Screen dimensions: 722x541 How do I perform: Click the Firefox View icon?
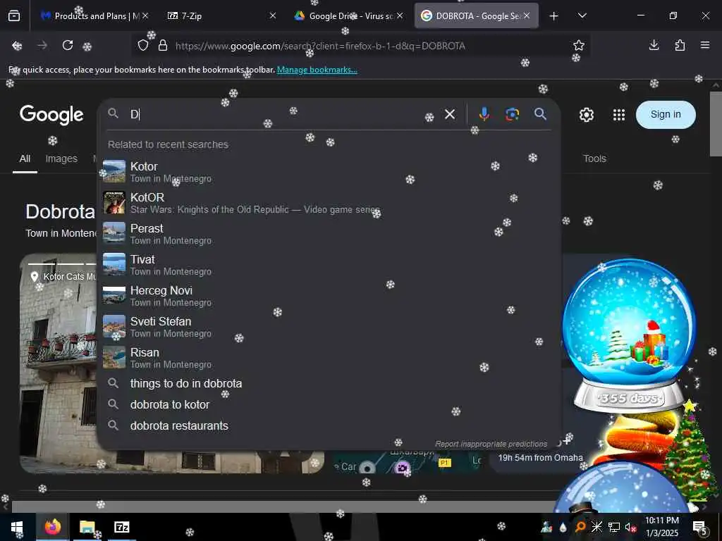click(x=14, y=16)
